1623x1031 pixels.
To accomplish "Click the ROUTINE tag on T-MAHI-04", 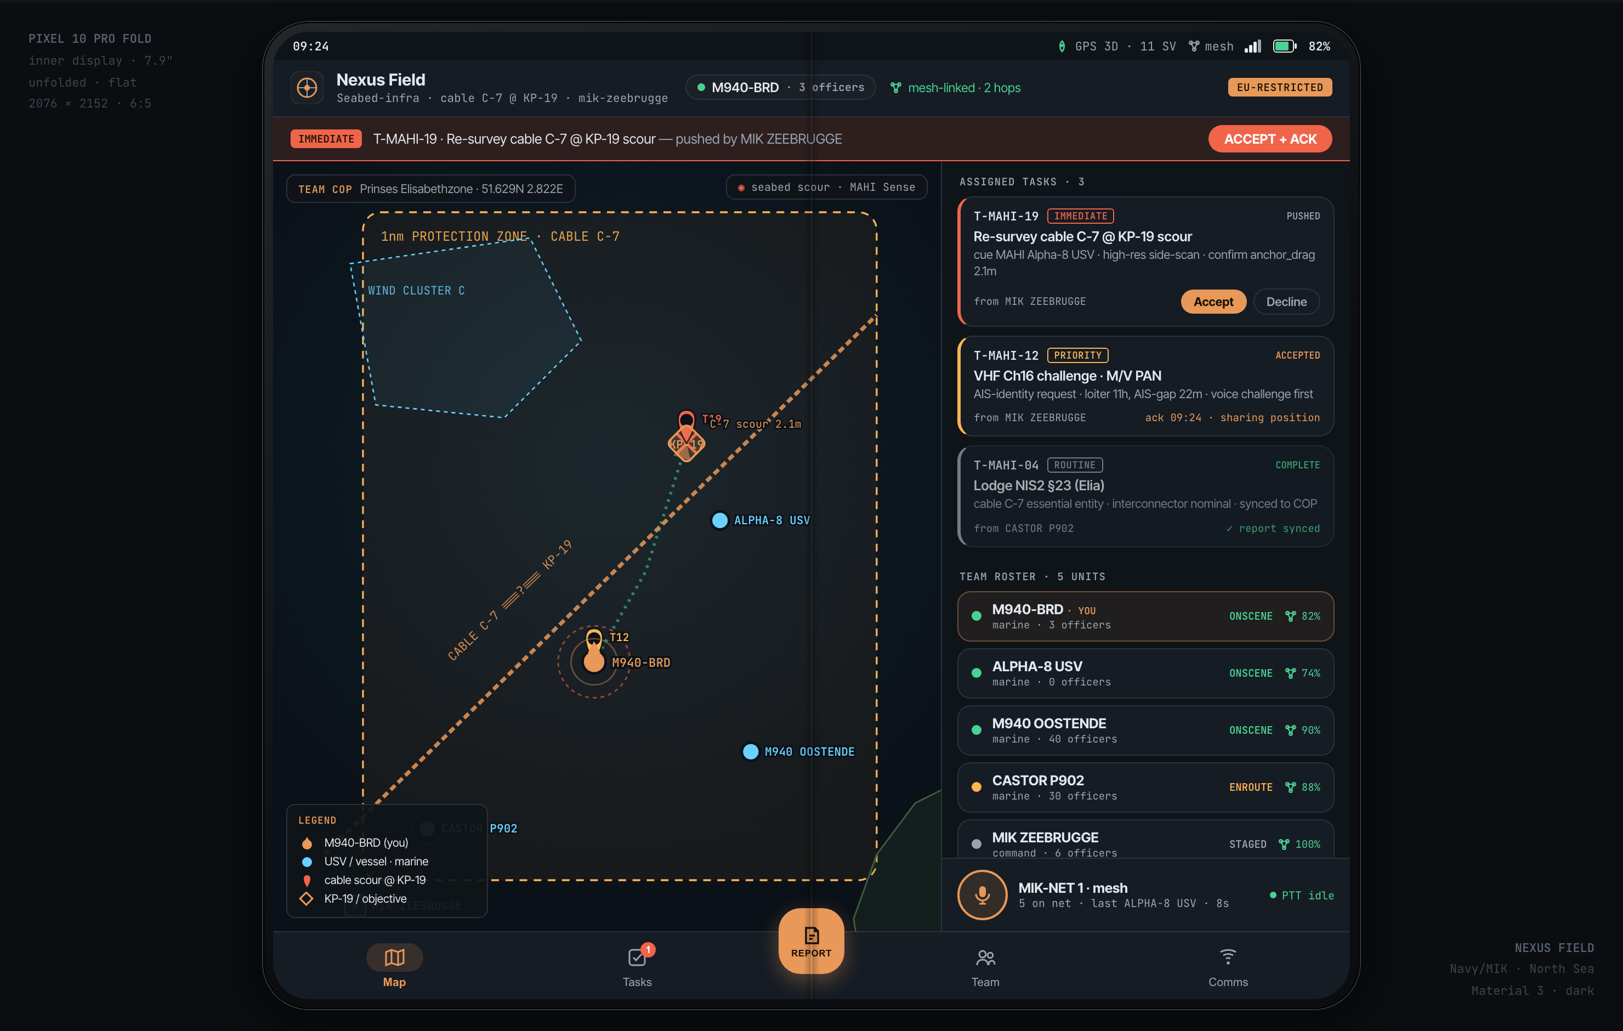I will [1074, 465].
